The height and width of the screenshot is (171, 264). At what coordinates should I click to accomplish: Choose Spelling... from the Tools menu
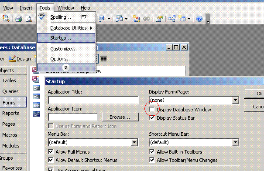click(x=66, y=17)
